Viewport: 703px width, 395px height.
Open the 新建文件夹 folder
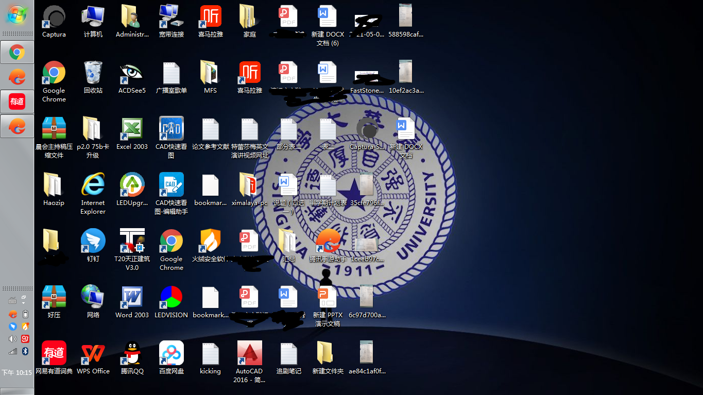[328, 358]
